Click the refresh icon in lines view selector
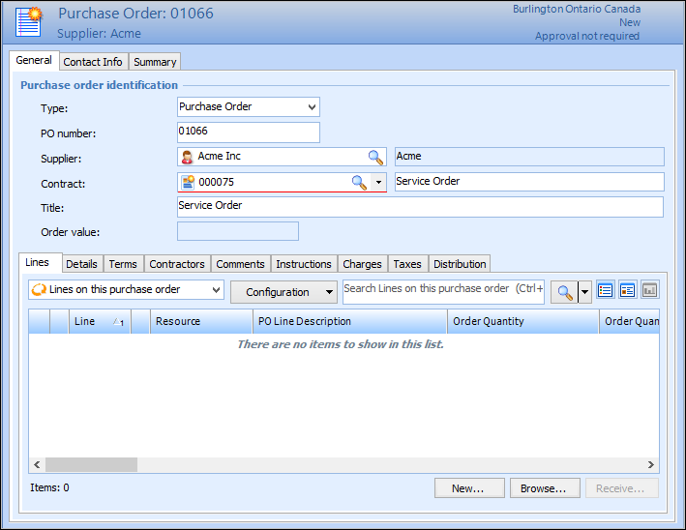Image resolution: width=686 pixels, height=530 pixels. tap(39, 289)
